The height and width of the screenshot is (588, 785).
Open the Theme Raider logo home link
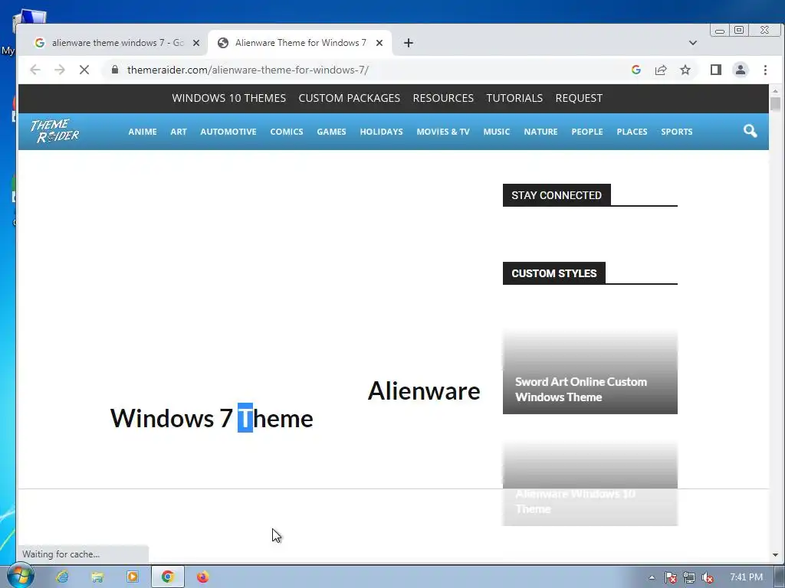click(x=55, y=131)
